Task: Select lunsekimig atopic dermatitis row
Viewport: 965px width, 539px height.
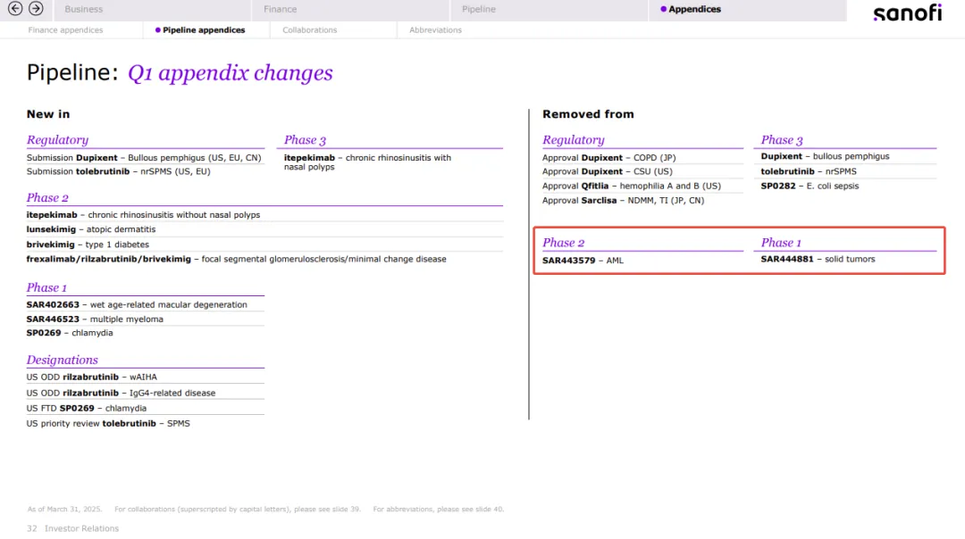Action: pos(91,229)
